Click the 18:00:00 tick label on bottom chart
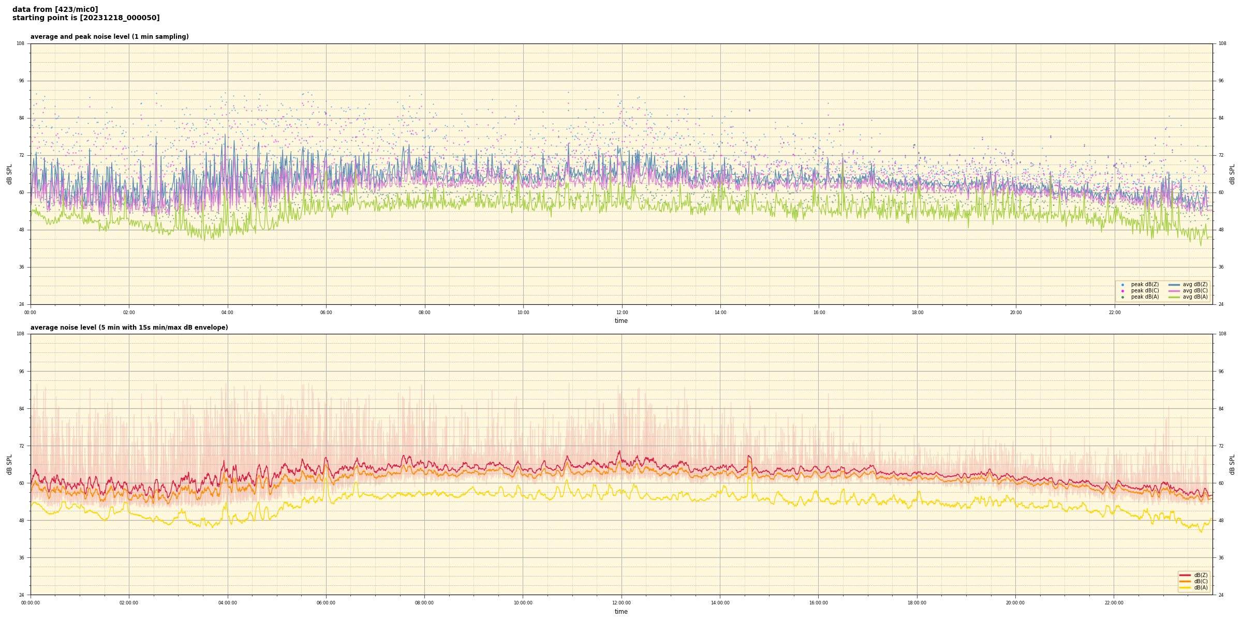Image resolution: width=1242 pixels, height=621 pixels. coord(917,603)
